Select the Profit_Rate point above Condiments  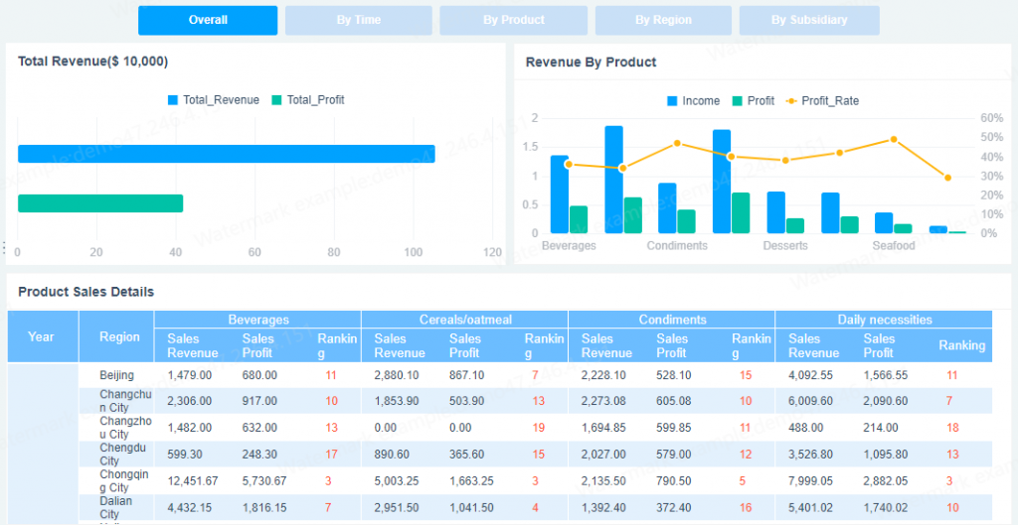[676, 143]
